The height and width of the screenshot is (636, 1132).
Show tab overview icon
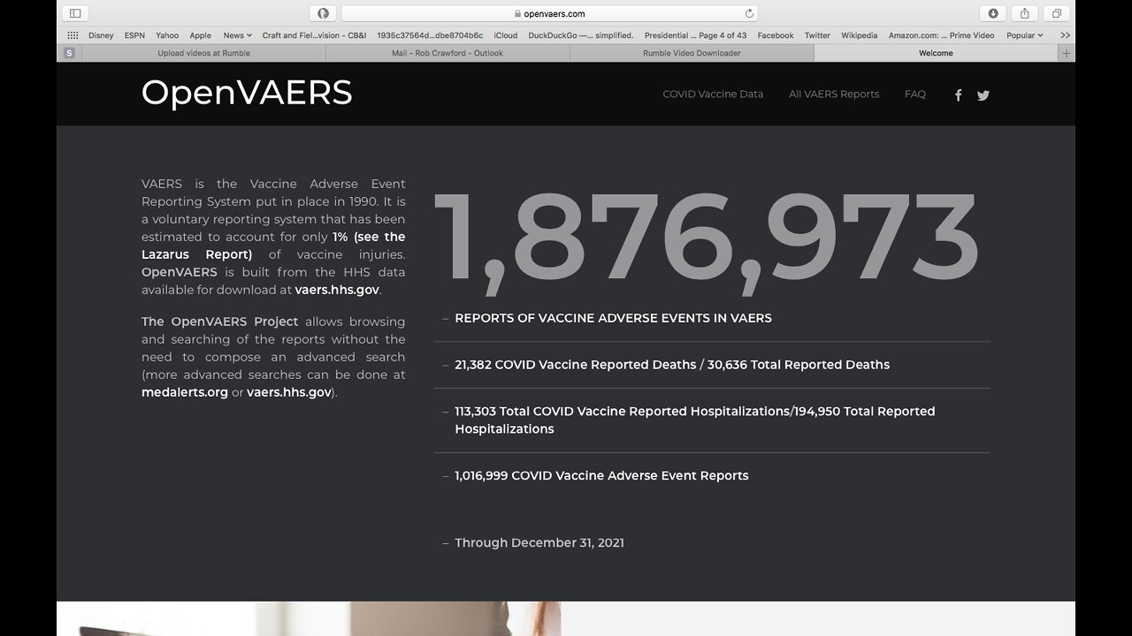click(x=1056, y=13)
